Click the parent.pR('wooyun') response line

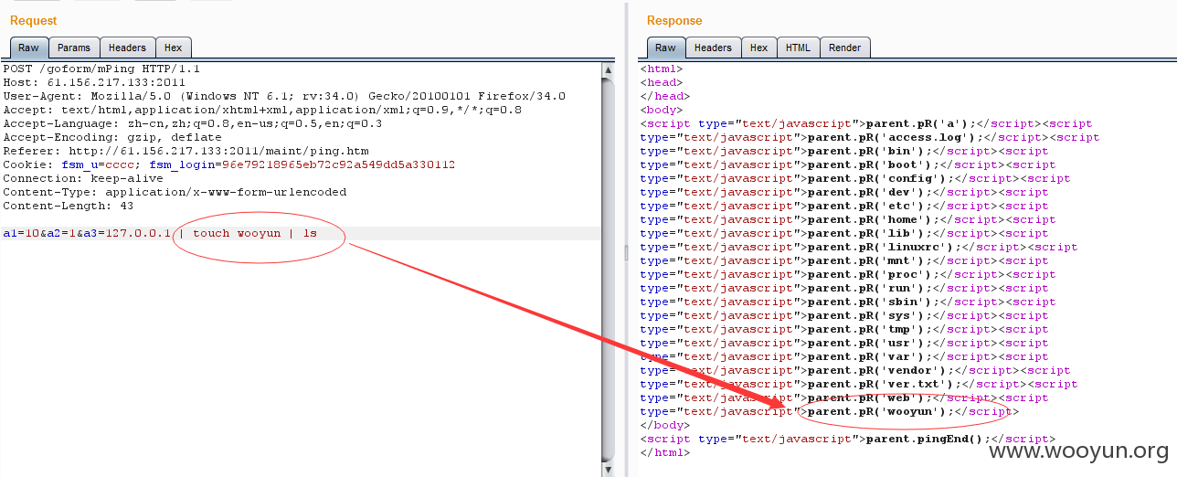point(829,411)
